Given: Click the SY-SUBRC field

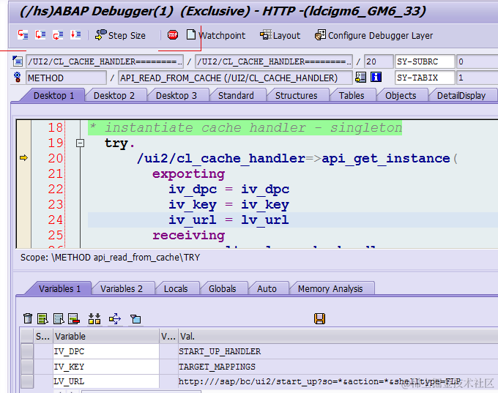Looking at the screenshot, I should tap(425, 61).
